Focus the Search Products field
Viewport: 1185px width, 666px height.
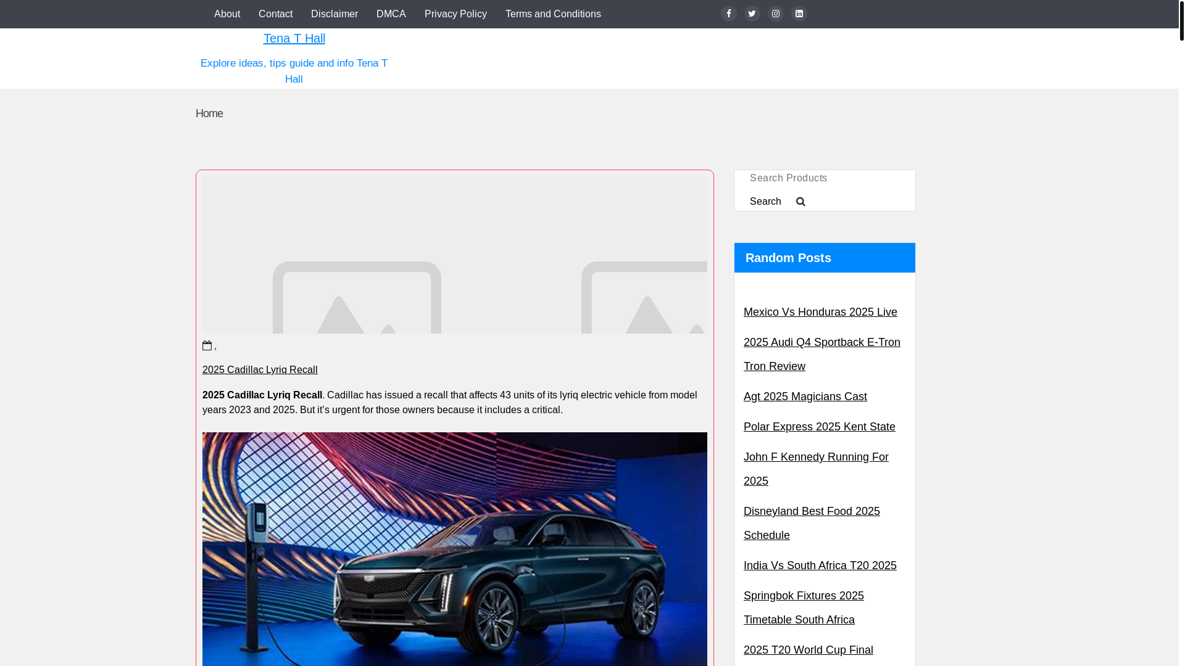point(825,178)
